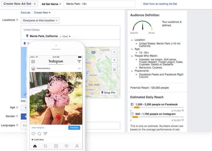Tap the share arrow icon under post

click(x=45, y=134)
